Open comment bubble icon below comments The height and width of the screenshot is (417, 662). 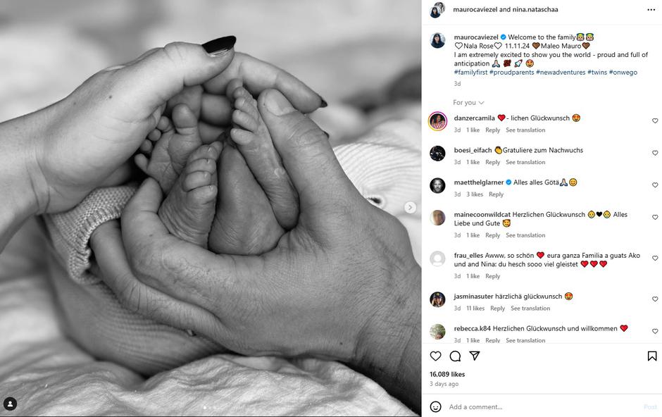pyautogui.click(x=455, y=356)
